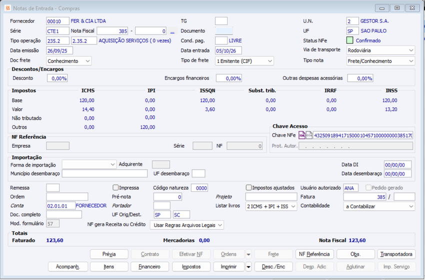Click the Nota Fiscal number field 385
The image size is (425, 280).
(x=112, y=31)
